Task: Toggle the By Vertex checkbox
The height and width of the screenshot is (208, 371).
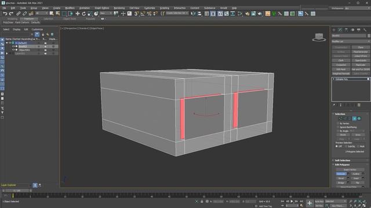Action: pyautogui.click(x=338, y=123)
